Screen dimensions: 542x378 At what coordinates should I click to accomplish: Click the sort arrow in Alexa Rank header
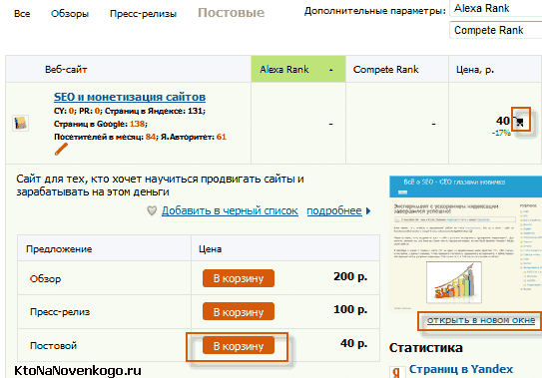pyautogui.click(x=330, y=70)
